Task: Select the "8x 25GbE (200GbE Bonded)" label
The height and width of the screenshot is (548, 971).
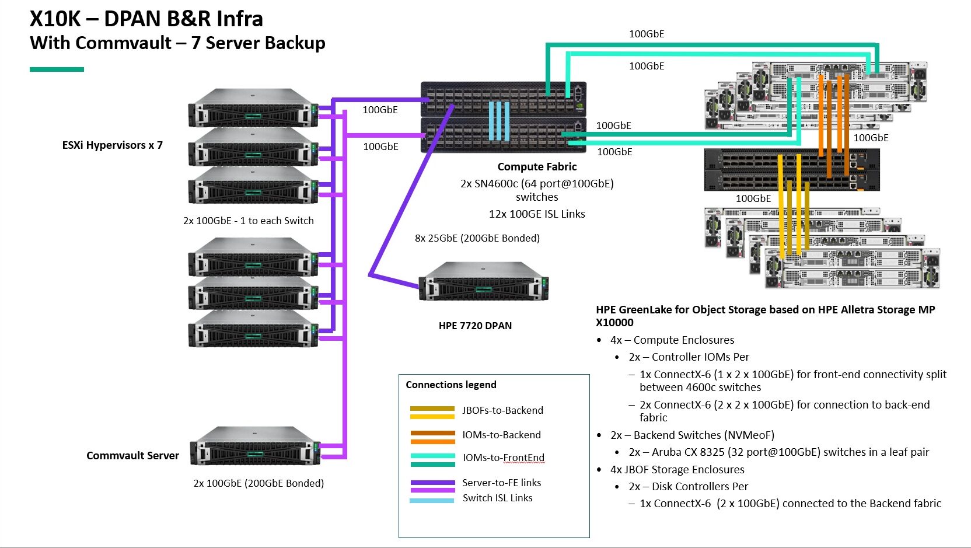Action: 477,238
